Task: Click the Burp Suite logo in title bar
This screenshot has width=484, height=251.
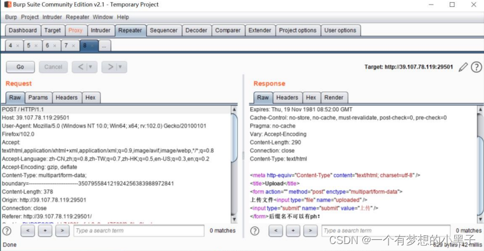Action: [8, 5]
